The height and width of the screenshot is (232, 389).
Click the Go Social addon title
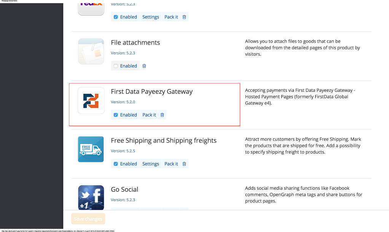(124, 189)
